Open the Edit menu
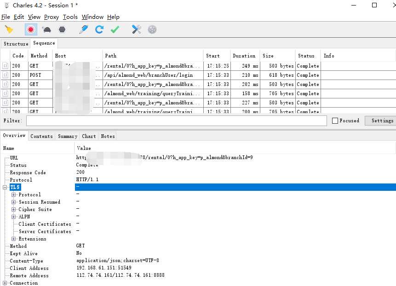 coord(19,17)
